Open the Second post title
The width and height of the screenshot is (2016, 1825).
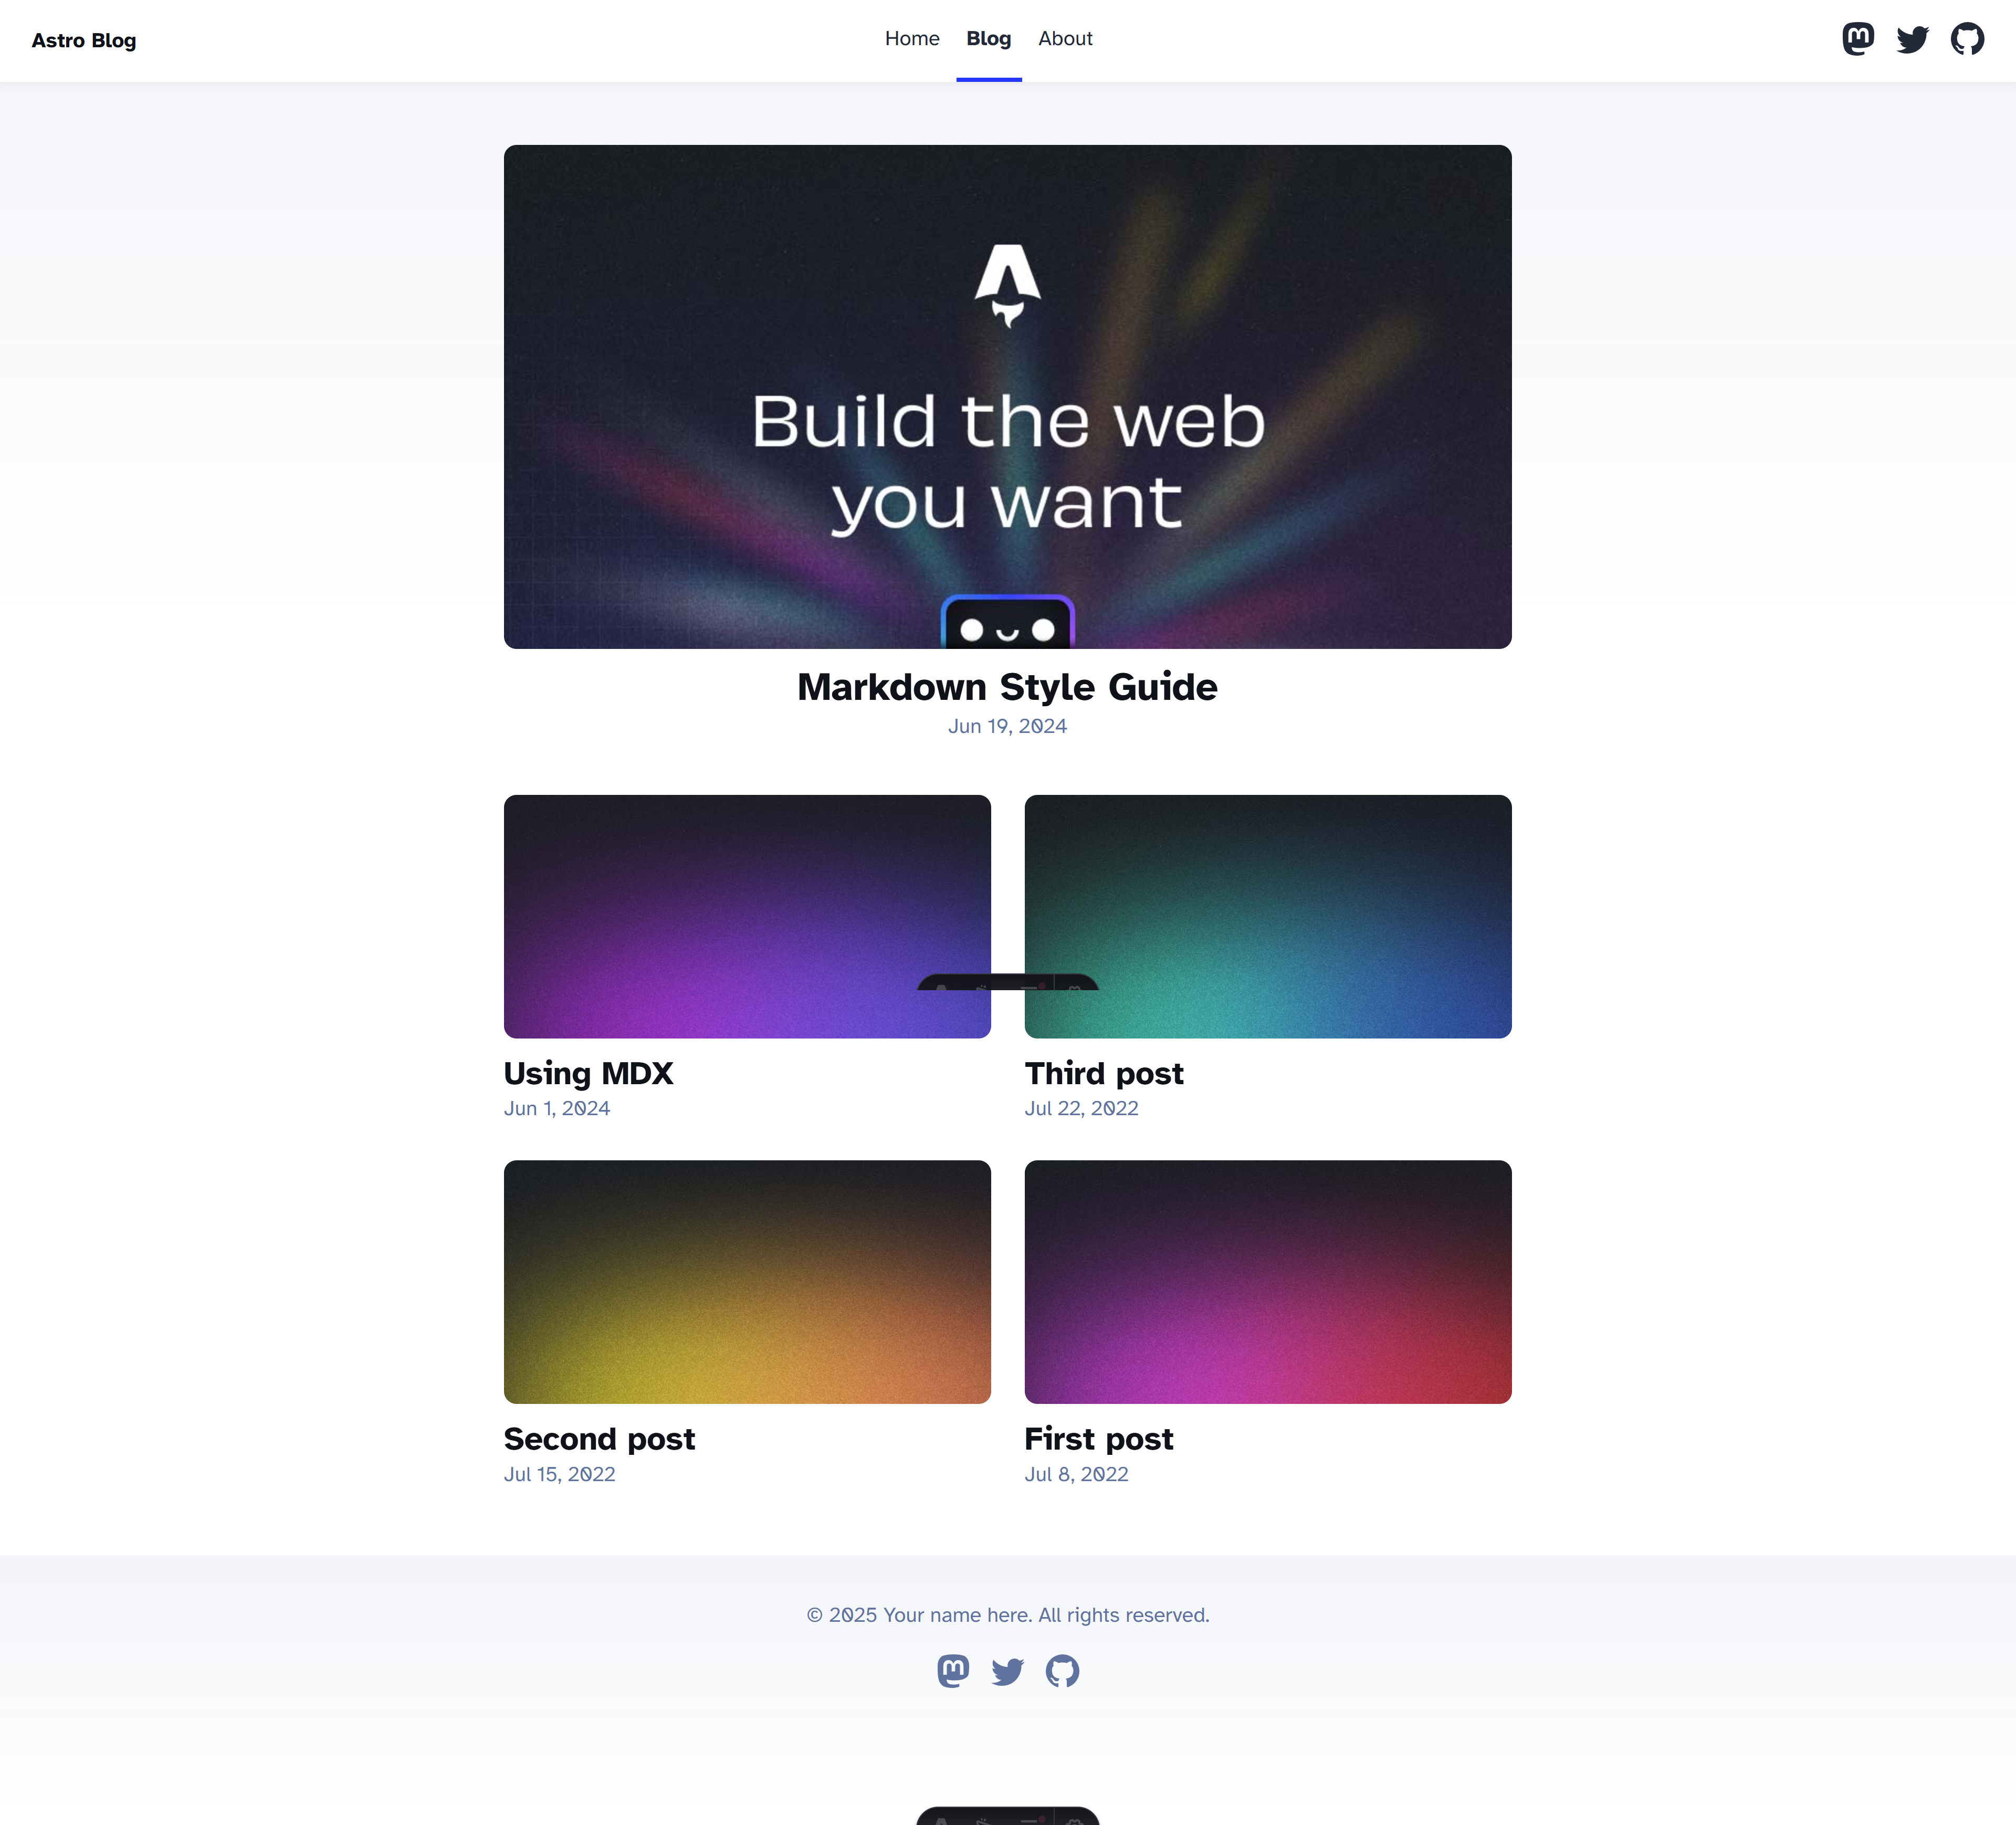599,1439
